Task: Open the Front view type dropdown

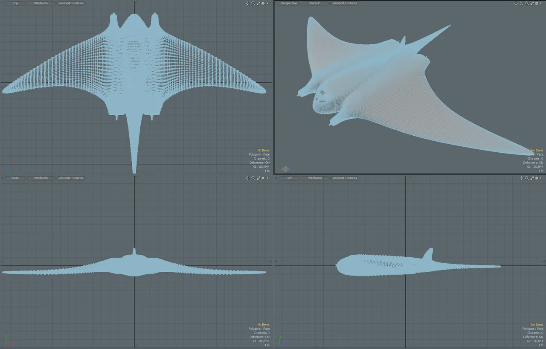Action: tap(15, 178)
